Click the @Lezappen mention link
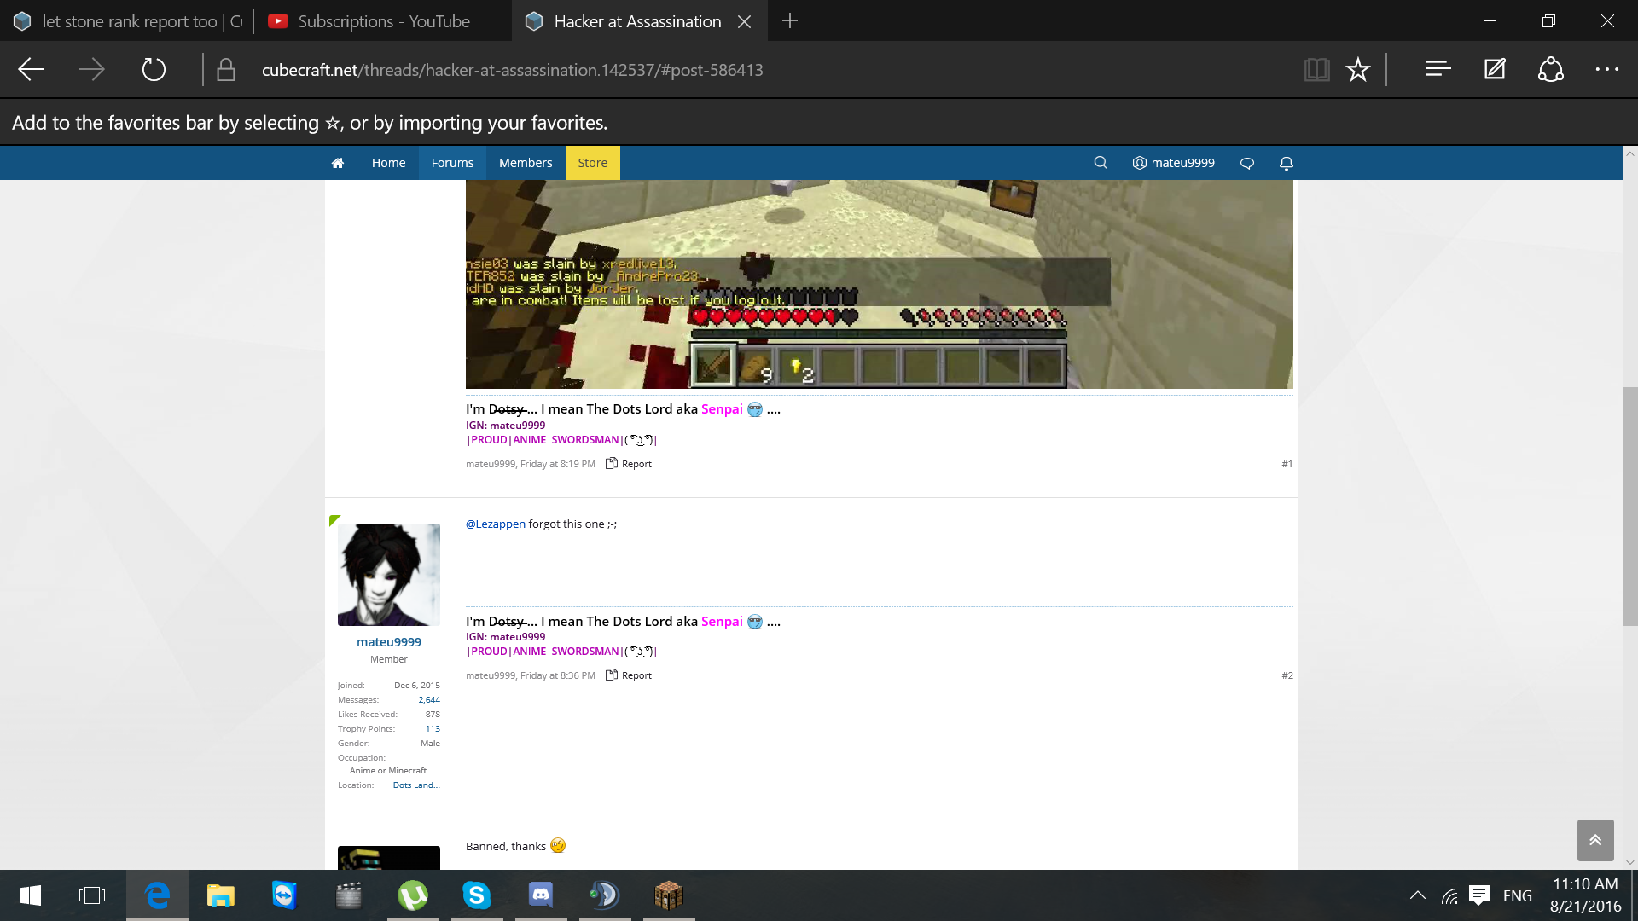The height and width of the screenshot is (921, 1638). coord(495,524)
